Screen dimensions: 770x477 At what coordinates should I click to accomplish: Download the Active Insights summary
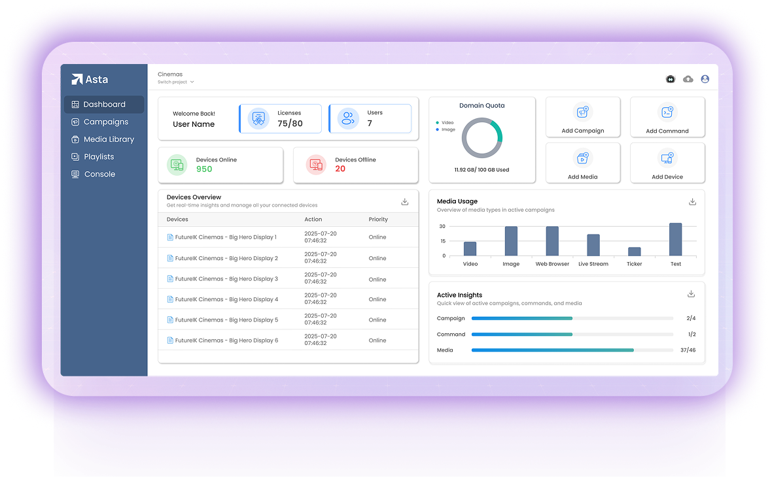tap(691, 293)
